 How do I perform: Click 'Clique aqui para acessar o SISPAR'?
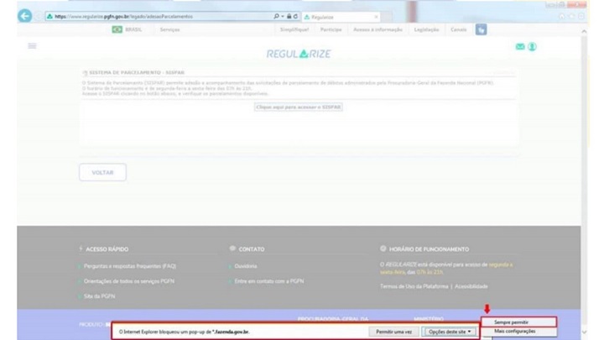(299, 107)
